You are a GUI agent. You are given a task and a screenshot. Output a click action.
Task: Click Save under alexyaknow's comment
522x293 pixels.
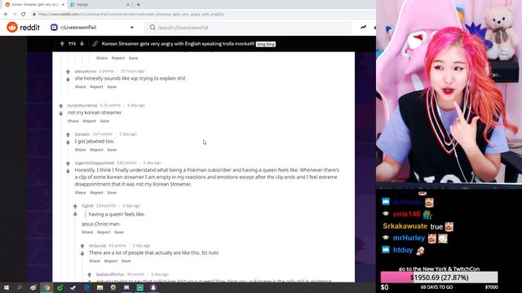(x=112, y=87)
